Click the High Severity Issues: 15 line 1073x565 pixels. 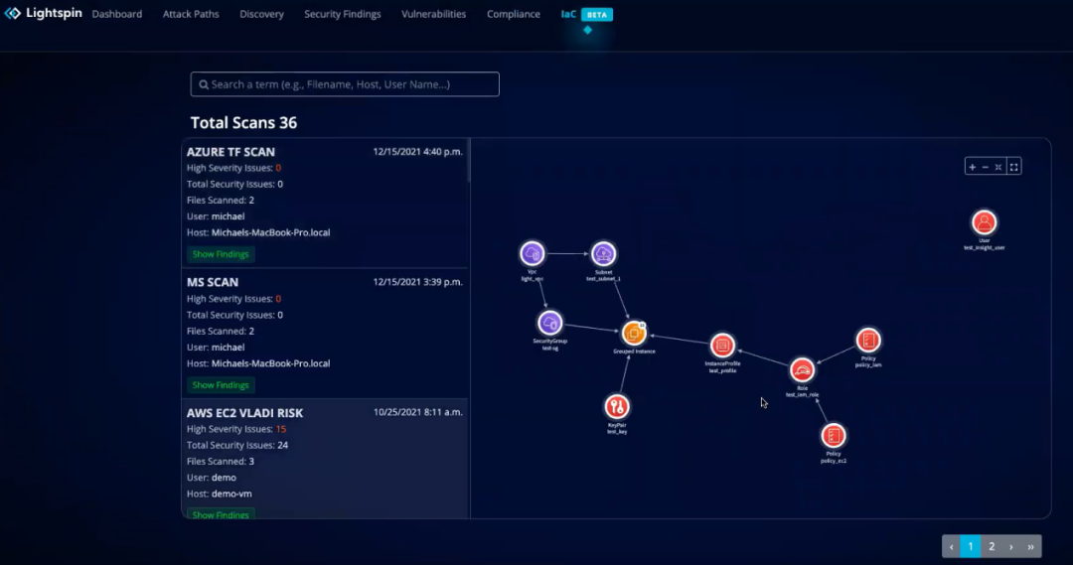pos(236,429)
